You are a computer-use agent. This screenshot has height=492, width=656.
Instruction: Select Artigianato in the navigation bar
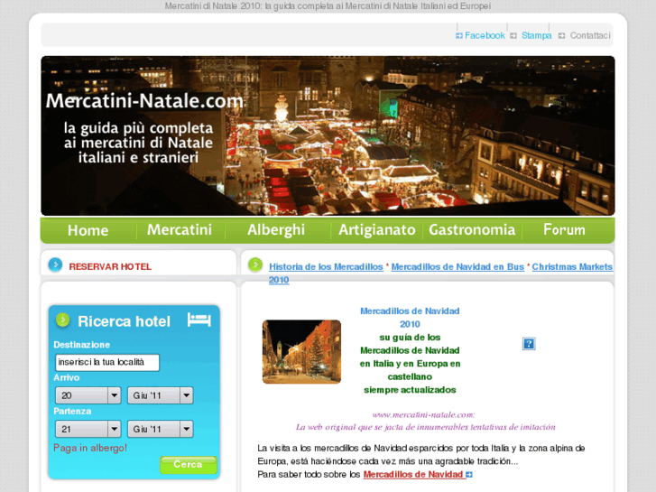coord(377,230)
